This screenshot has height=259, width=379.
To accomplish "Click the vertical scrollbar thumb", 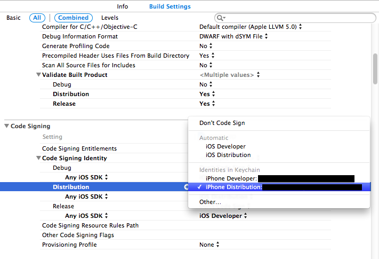I will [x=375, y=69].
